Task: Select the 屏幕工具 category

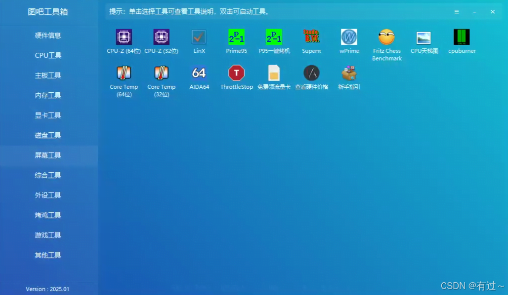Action: point(48,155)
